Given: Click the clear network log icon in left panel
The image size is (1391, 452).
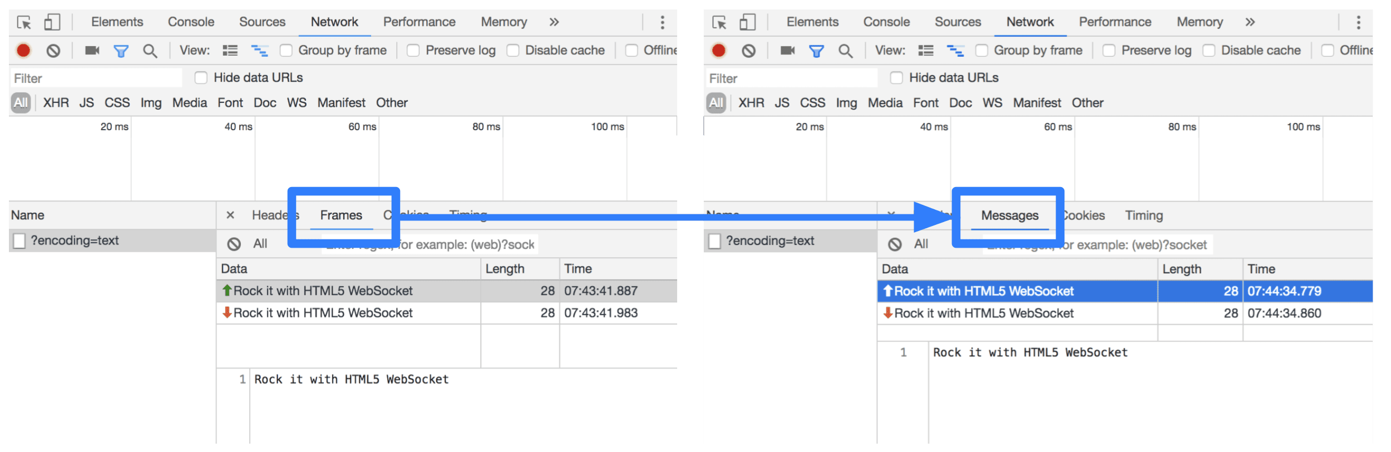Looking at the screenshot, I should (x=53, y=51).
